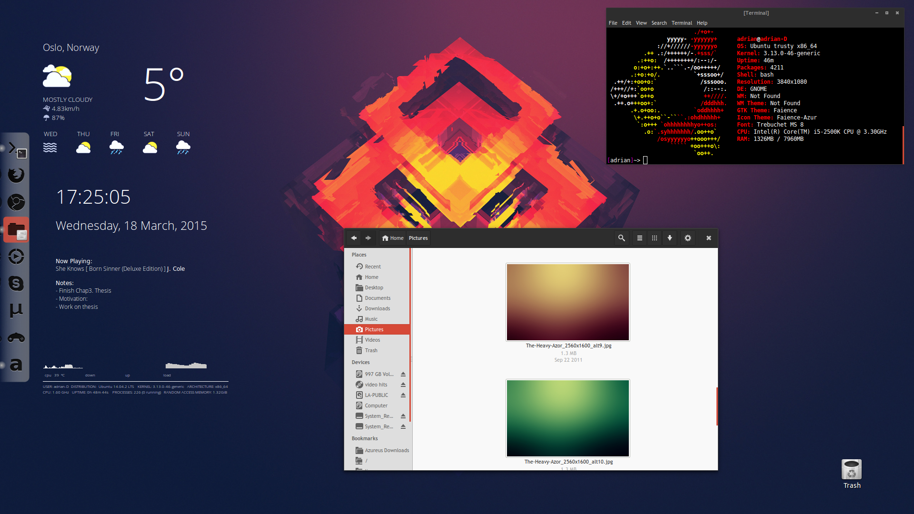Click the file manager vertical scrollbar
The height and width of the screenshot is (514, 914).
click(x=716, y=406)
